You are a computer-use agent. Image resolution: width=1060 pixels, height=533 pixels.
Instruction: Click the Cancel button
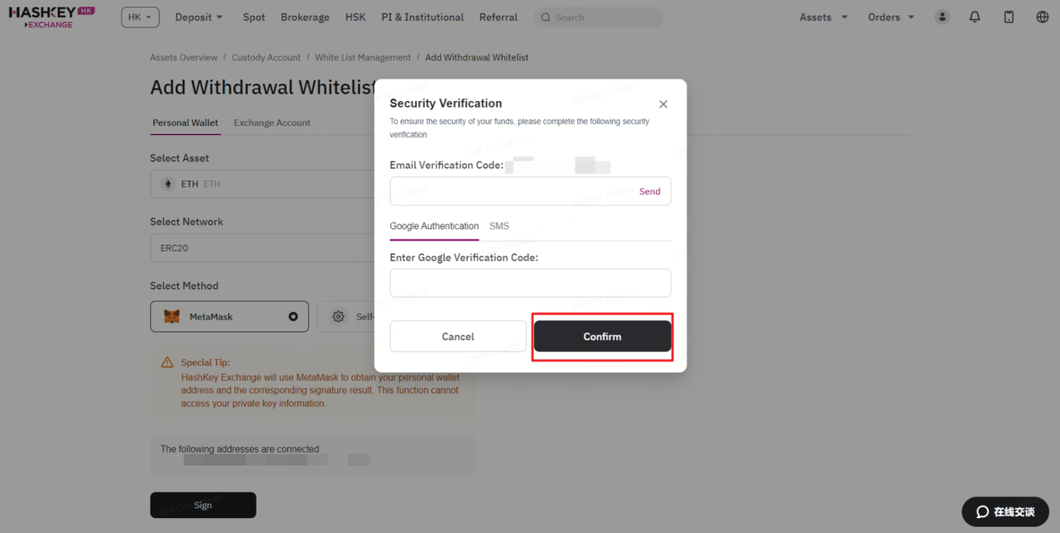[x=458, y=337]
